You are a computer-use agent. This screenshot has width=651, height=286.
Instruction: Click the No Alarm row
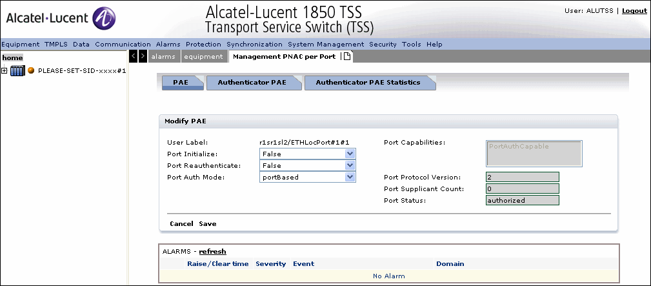pos(388,276)
